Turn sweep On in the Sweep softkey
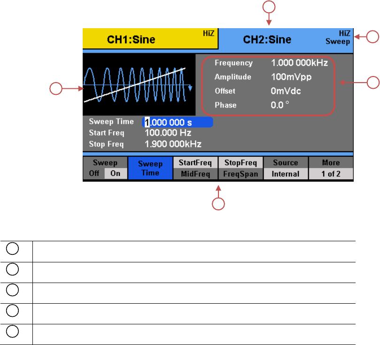 coord(116,173)
